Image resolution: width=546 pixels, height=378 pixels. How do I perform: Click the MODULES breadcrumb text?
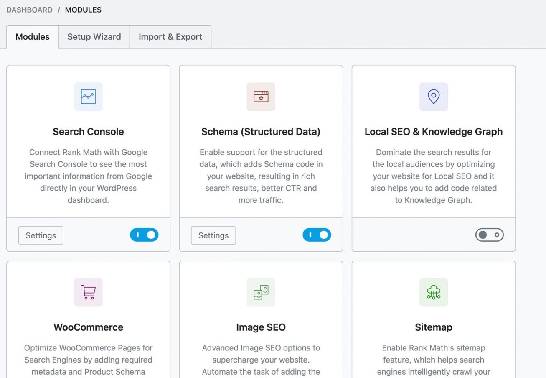83,10
